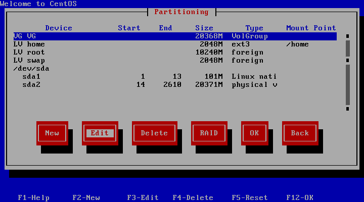Image resolution: width=364 pixels, height=202 pixels.
Task: Click the sda1 end value 13
Action: coord(177,77)
